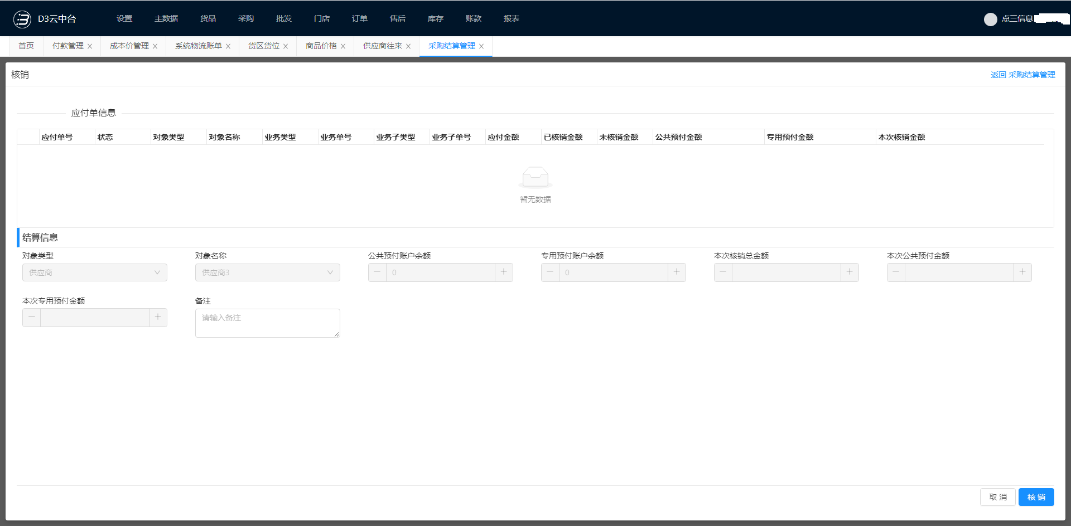
Task: Increase 本次专用预付金额 with plus button
Action: [158, 317]
